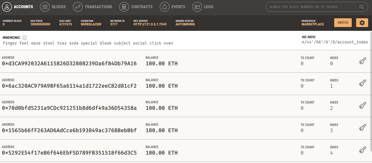The width and height of the screenshot is (372, 163).
Task: Click the current block value 0
Action: [4, 24]
